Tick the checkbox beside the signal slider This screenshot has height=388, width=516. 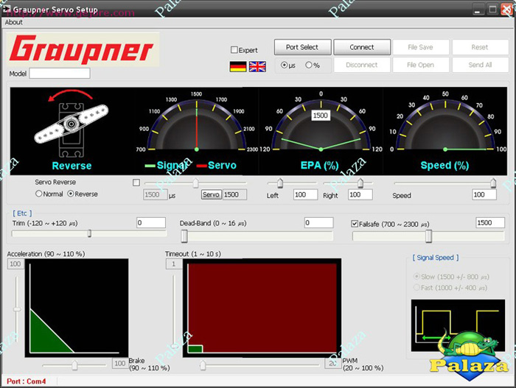tap(136, 183)
